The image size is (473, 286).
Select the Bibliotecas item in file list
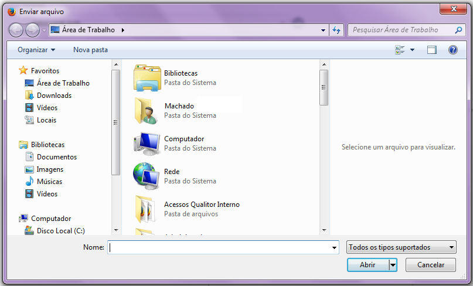181,73
